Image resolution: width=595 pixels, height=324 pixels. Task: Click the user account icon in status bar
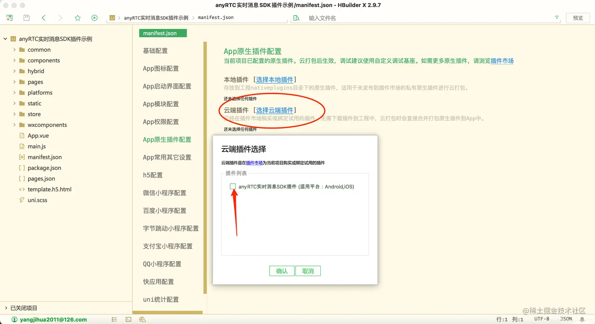tap(15, 320)
